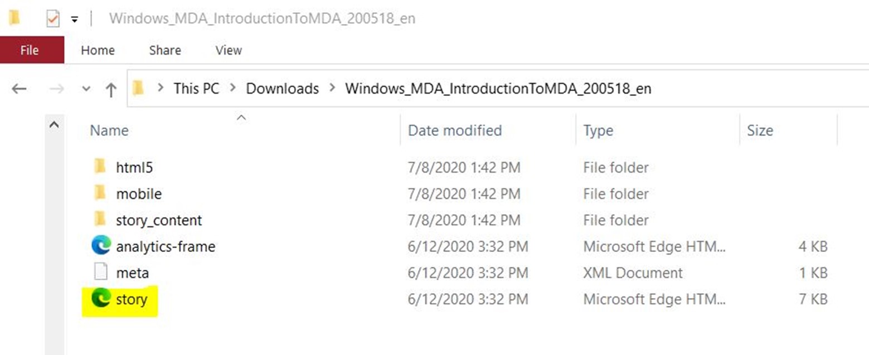Select the meta XML document icon
Image resolution: width=869 pixels, height=355 pixels.
click(x=101, y=273)
